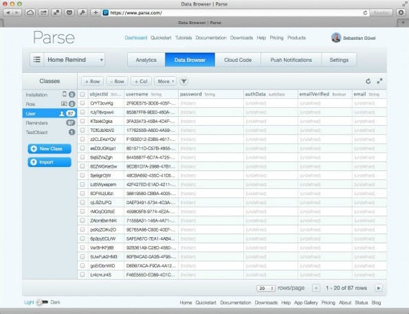Open Documentation link in top navigation
This screenshot has width=409, height=314.
211,38
